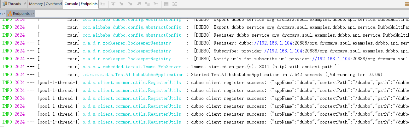409x127 pixels.
Task: Click the Threads tab's stack icon
Action: pos(4,4)
